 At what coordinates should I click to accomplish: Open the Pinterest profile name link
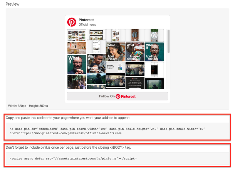86,20
